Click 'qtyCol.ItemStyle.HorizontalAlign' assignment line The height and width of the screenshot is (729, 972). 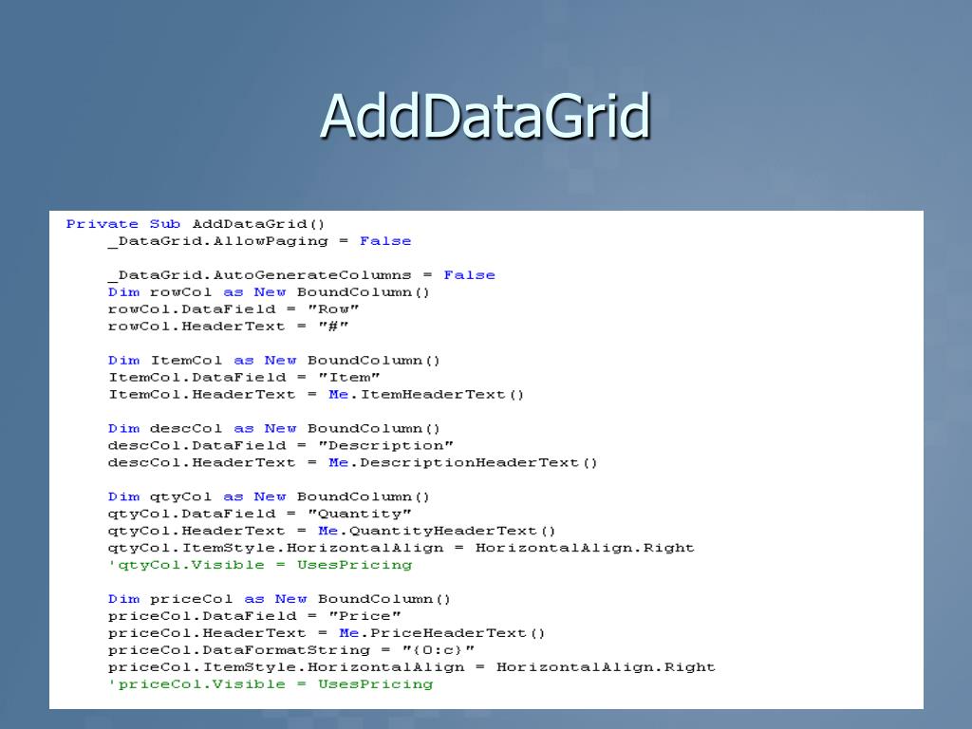click(401, 548)
